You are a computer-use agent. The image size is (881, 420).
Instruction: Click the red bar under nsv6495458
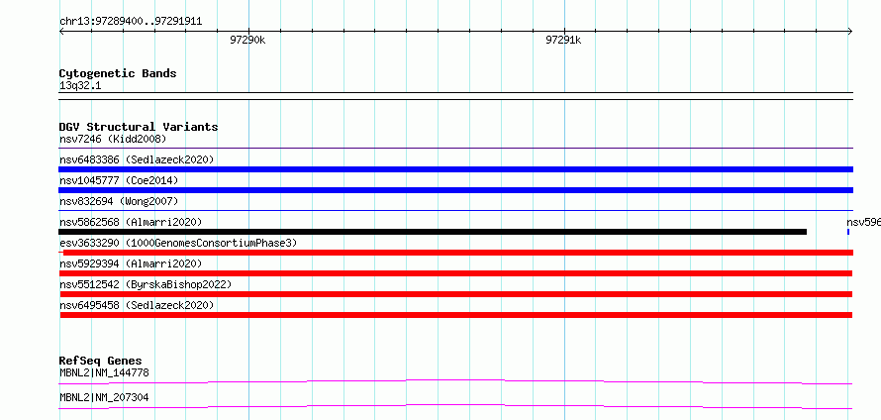point(455,315)
